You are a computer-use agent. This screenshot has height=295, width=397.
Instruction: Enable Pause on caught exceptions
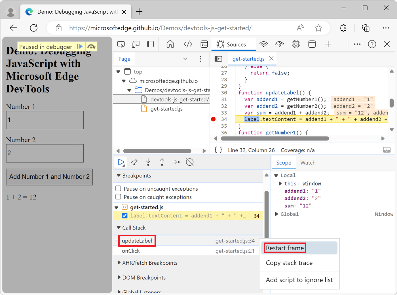tap(119, 197)
